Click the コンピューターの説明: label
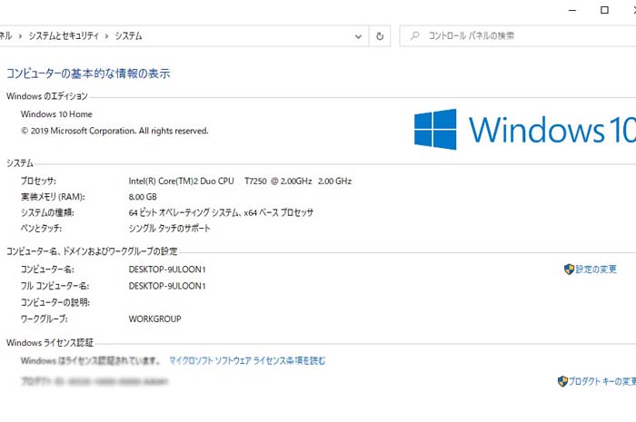This screenshot has width=636, height=422. tap(55, 302)
